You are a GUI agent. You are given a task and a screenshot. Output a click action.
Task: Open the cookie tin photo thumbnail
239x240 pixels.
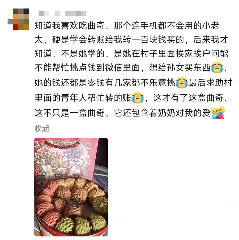(x=71, y=187)
